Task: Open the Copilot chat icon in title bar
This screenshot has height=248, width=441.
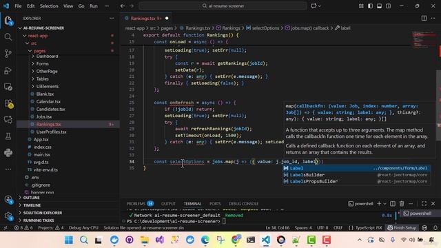Action: tap(314, 6)
